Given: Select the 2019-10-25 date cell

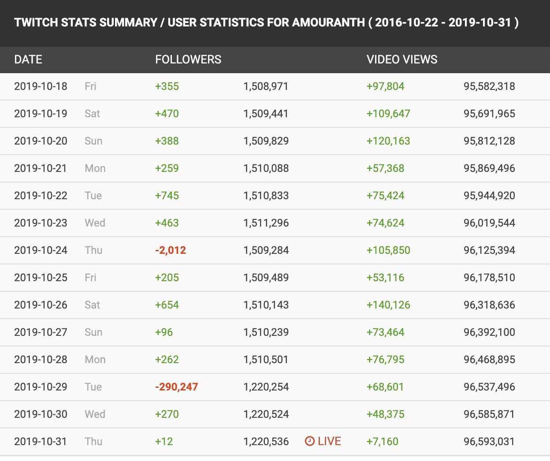Looking at the screenshot, I should click(41, 278).
